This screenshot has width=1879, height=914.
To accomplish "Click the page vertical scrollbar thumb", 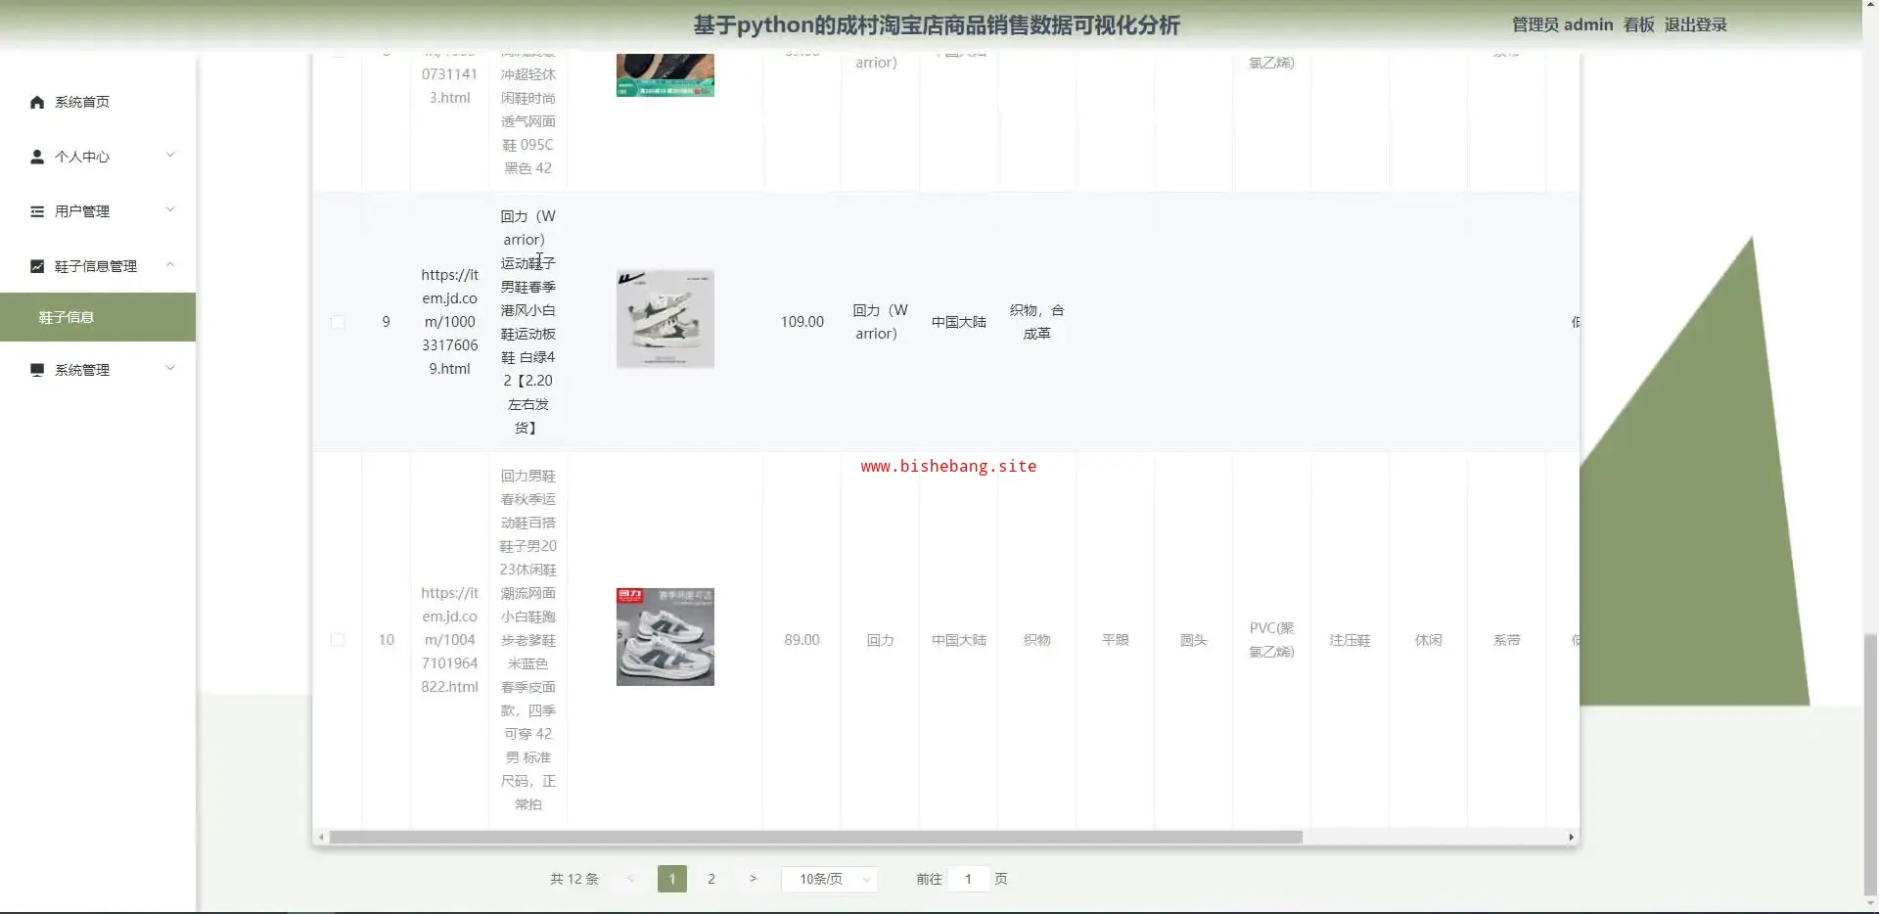I will pos(1870,763).
